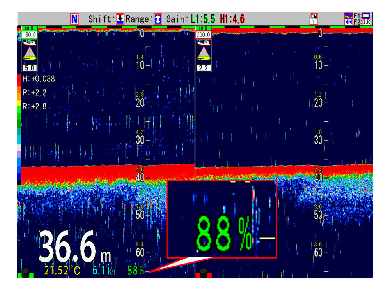
Task: Click the 5.0 beam value box
Action: point(29,68)
